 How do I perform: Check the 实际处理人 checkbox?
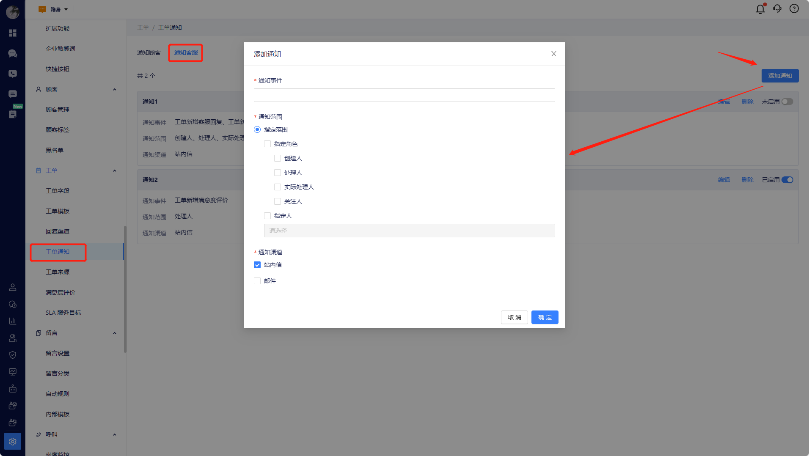(x=278, y=187)
